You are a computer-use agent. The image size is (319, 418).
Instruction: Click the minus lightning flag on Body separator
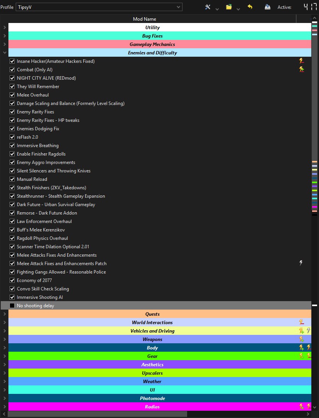(309, 348)
